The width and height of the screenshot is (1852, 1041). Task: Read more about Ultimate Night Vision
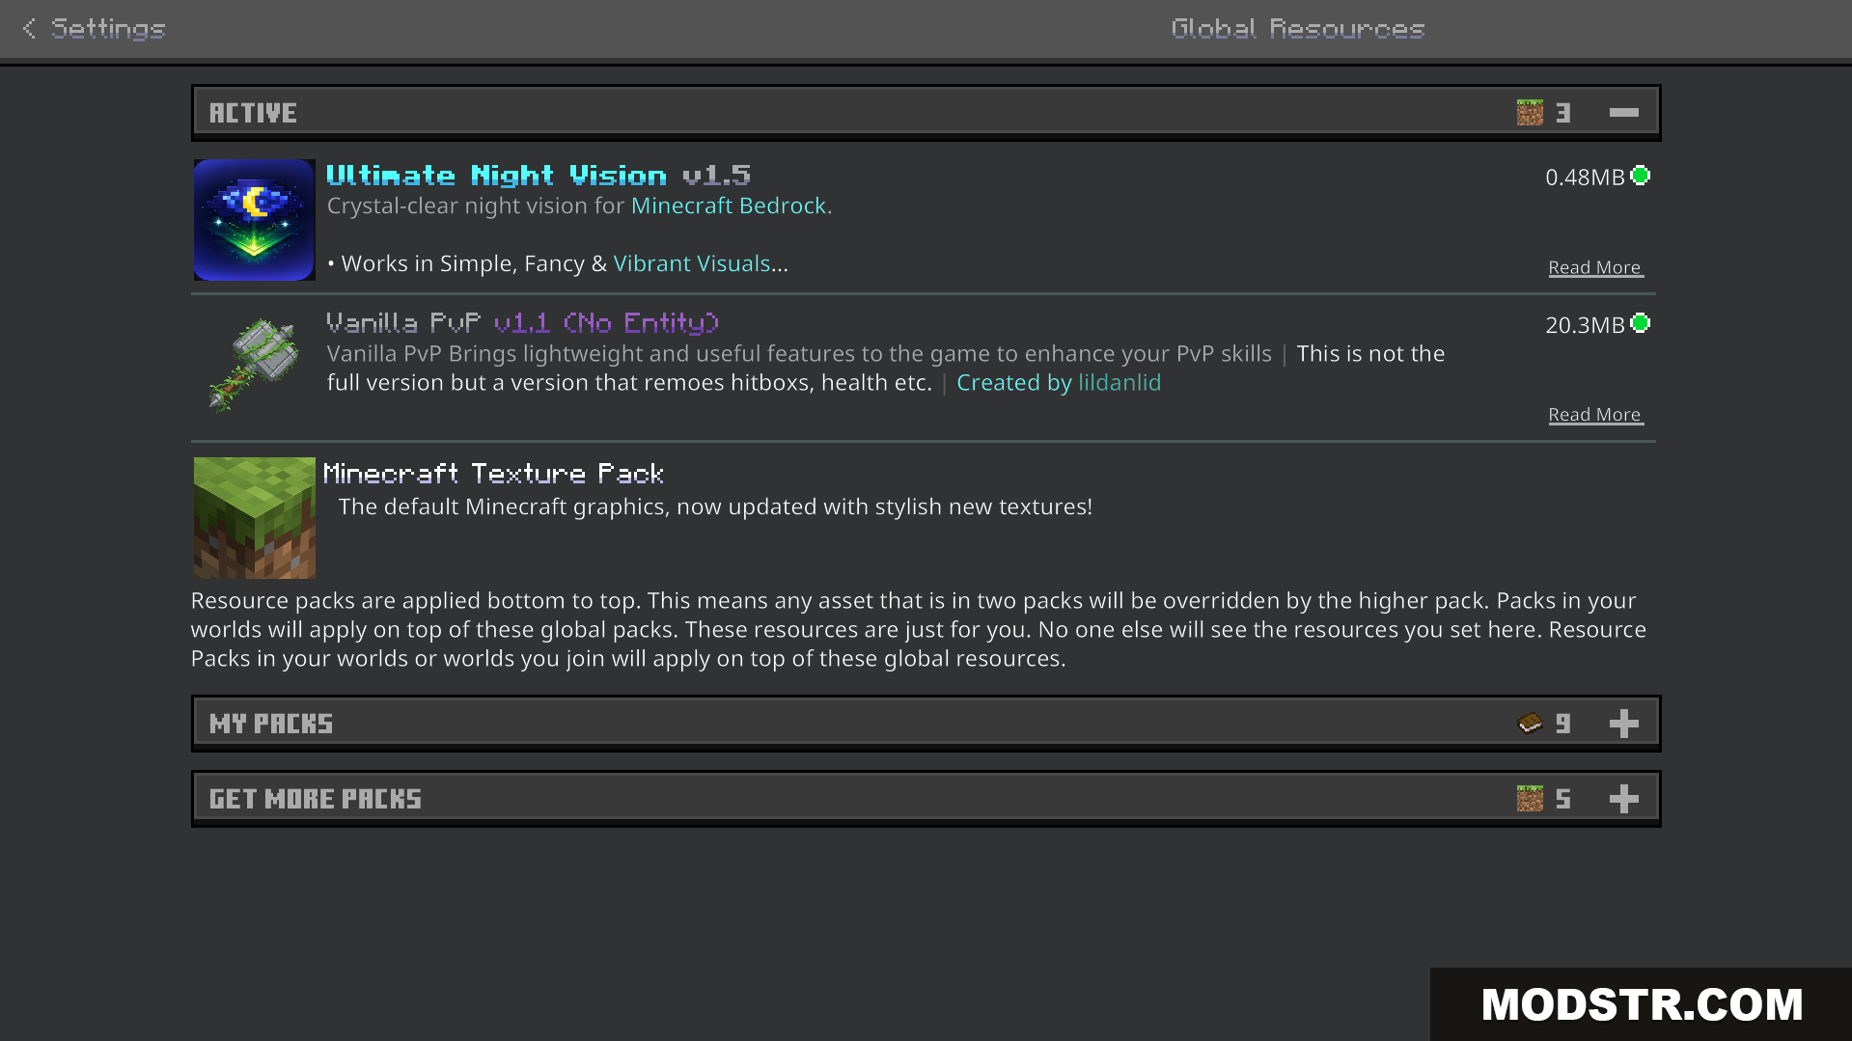[1595, 267]
